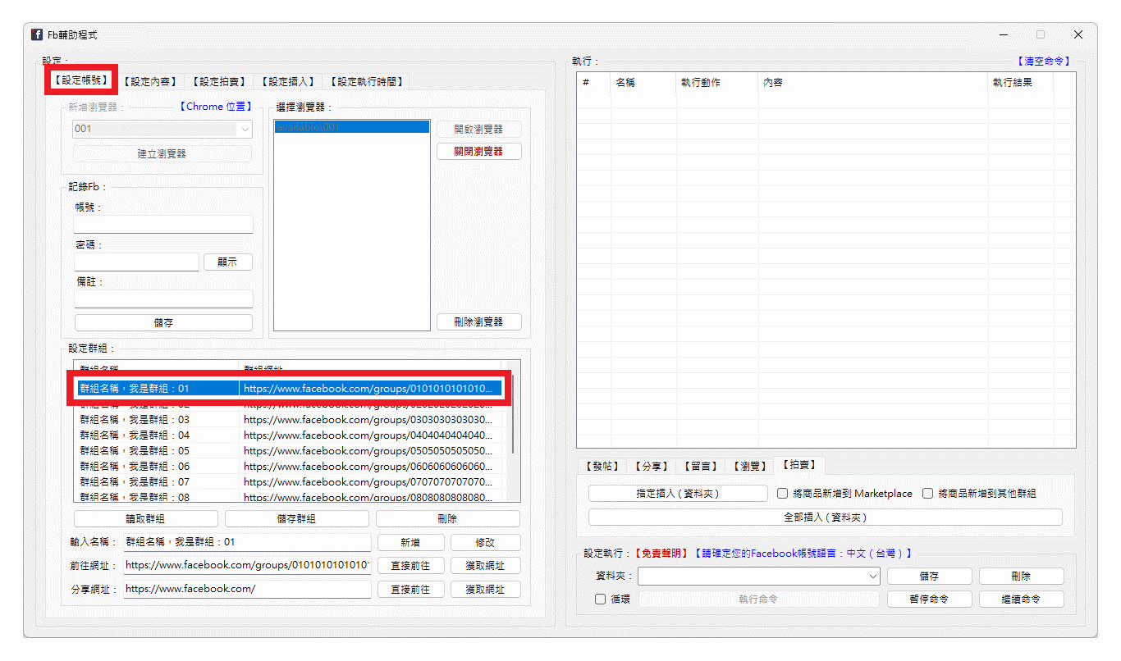Focus the 輸入名稱 text field
Screen dimensions: 1121x661
(x=247, y=542)
